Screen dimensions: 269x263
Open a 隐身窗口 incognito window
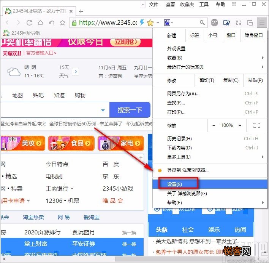click(253, 35)
